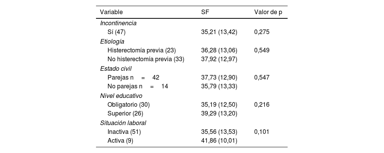Click the "Parejas n = 42" row label

[131, 77]
